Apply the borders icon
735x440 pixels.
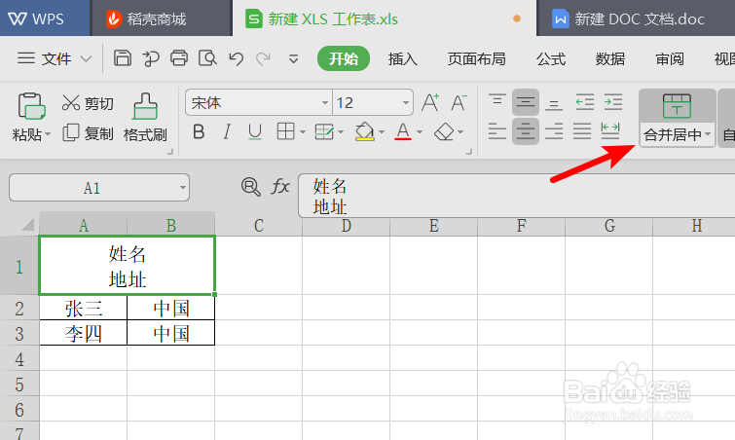tap(285, 132)
